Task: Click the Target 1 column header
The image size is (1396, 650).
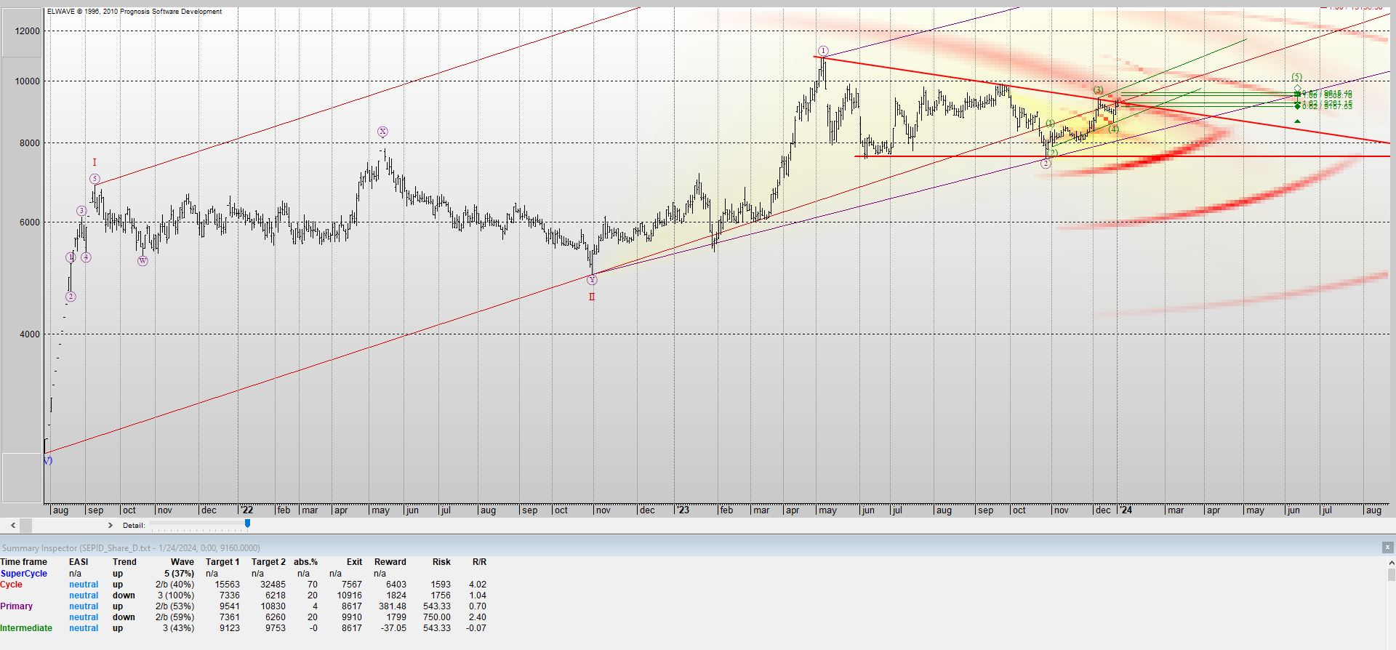Action: [222, 562]
